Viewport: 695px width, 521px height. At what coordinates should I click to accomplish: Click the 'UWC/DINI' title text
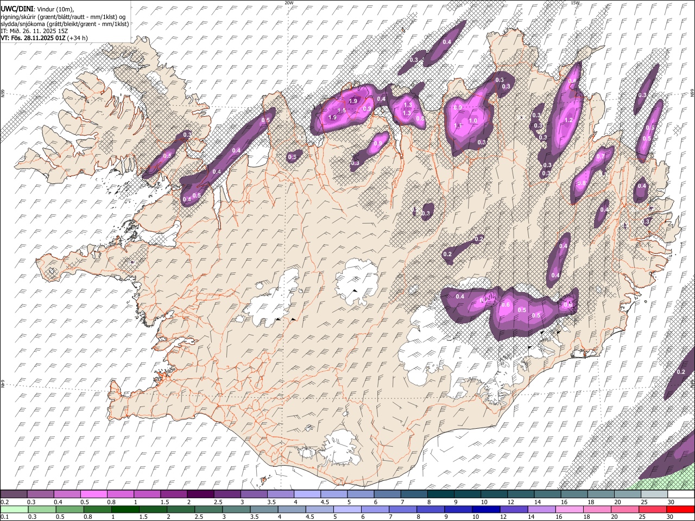click(x=16, y=9)
